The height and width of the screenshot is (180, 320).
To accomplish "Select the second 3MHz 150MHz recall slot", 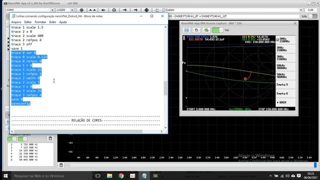I will [285, 49].
